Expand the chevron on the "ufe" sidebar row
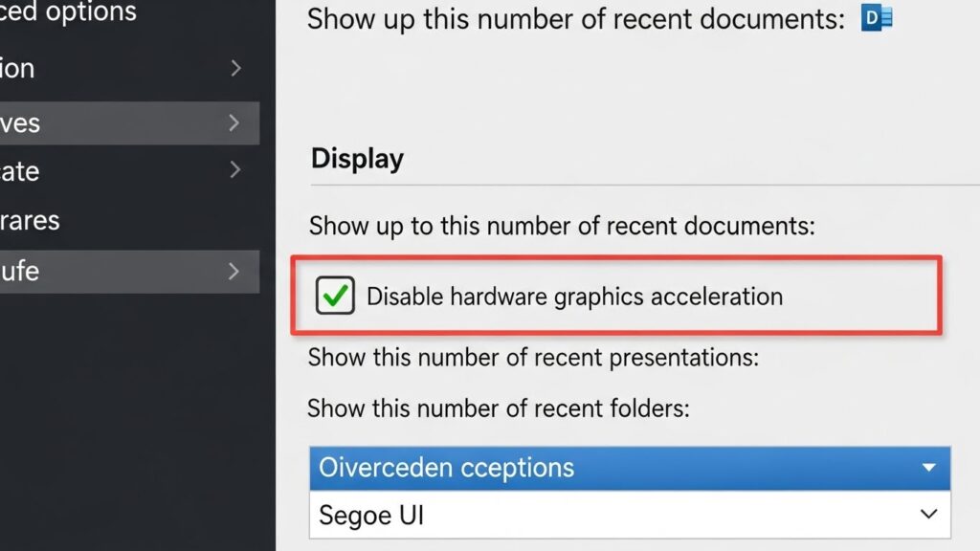The width and height of the screenshot is (980, 551). coord(234,271)
